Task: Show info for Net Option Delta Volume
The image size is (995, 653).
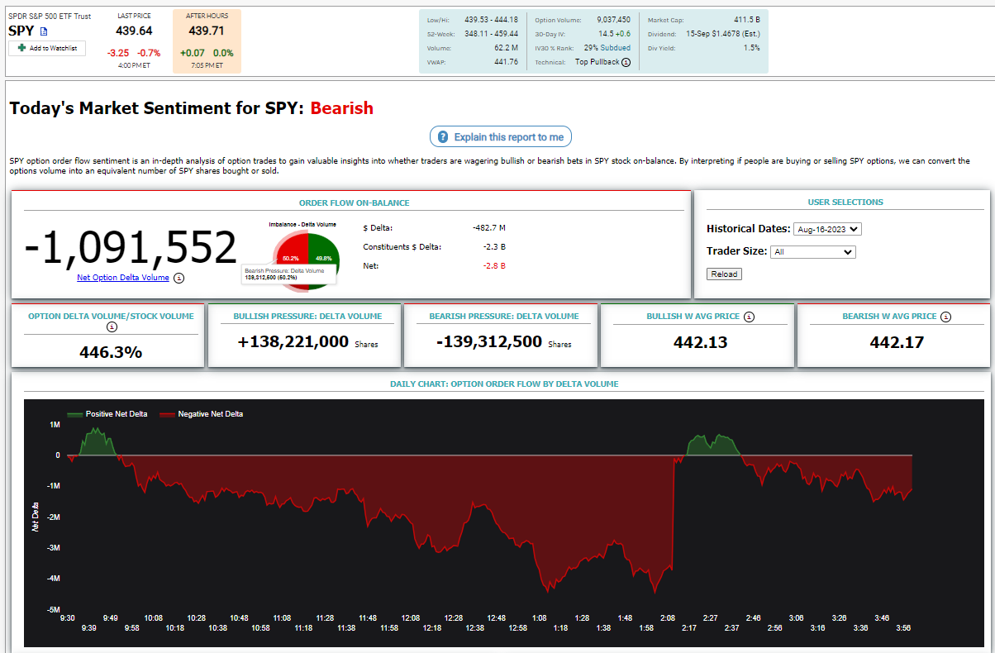Action: click(x=179, y=278)
